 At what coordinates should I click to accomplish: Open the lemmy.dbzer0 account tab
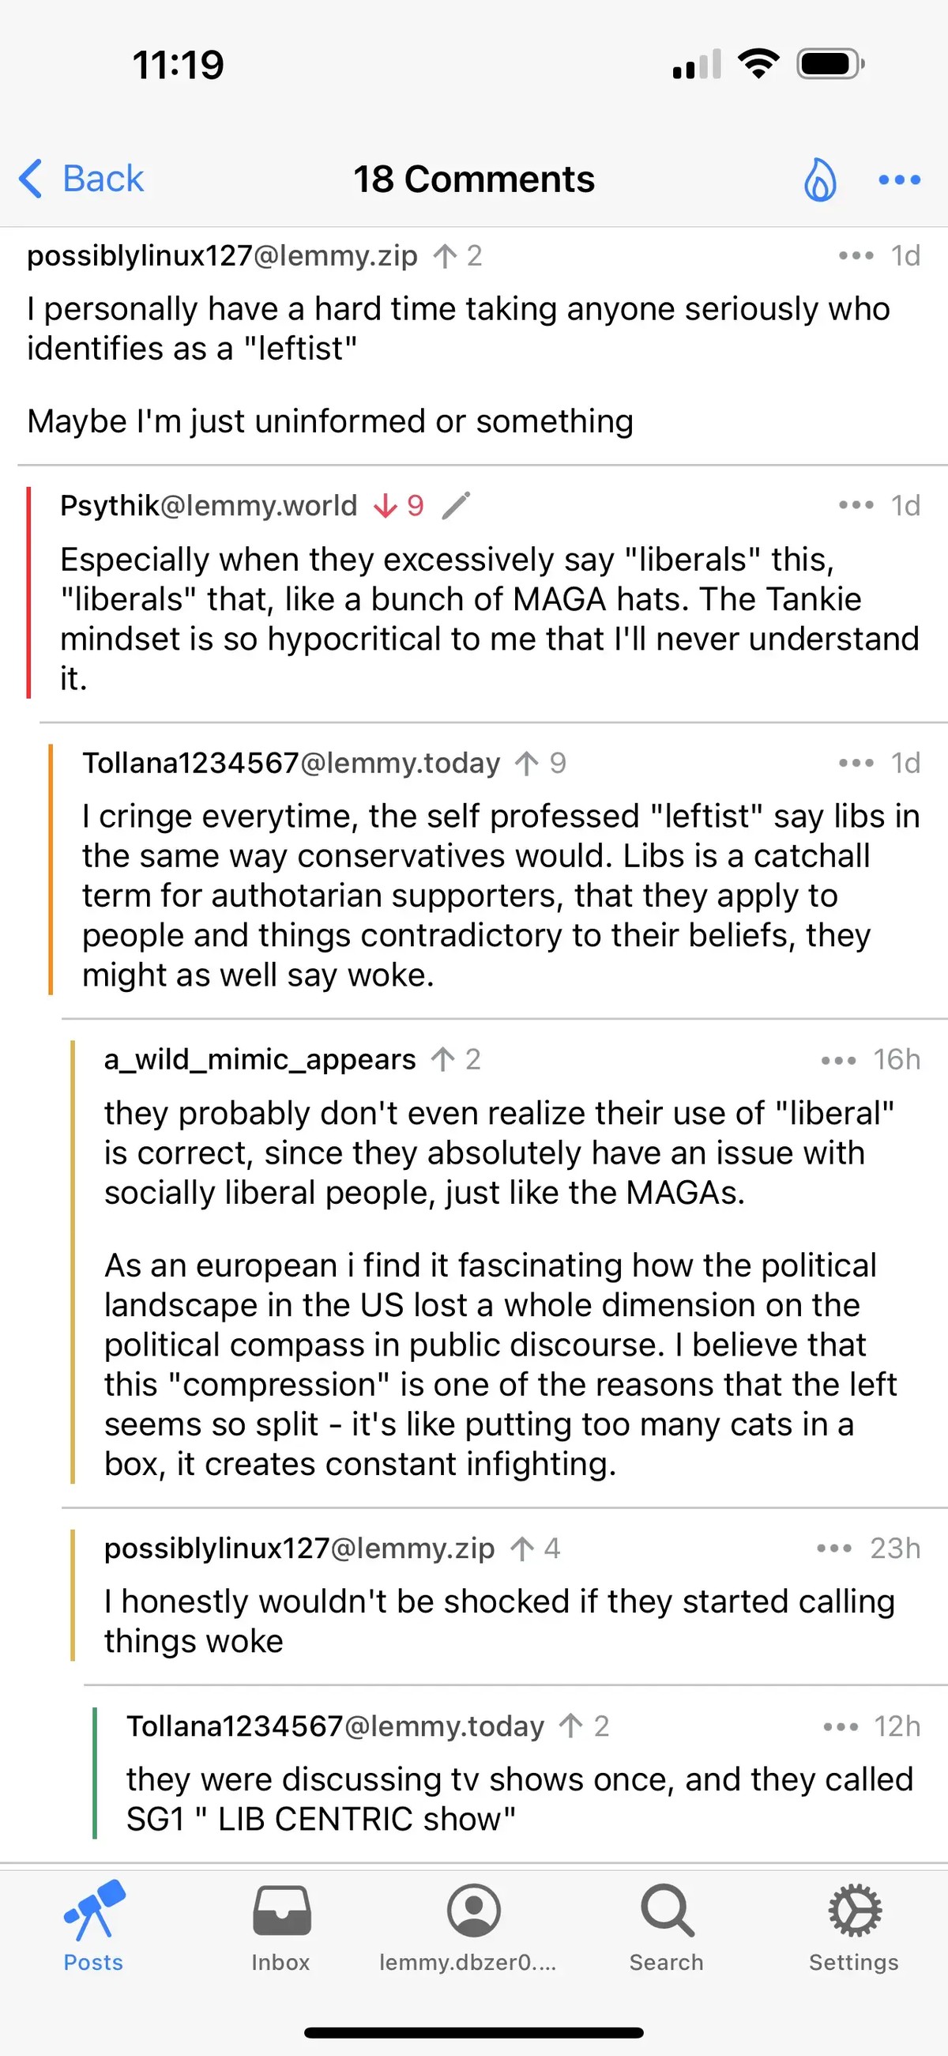click(x=473, y=1926)
